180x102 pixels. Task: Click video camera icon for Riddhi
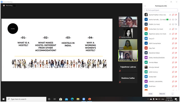coord(176,24)
